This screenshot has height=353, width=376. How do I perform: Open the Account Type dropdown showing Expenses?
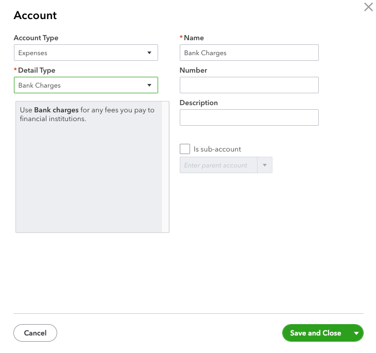pos(86,53)
